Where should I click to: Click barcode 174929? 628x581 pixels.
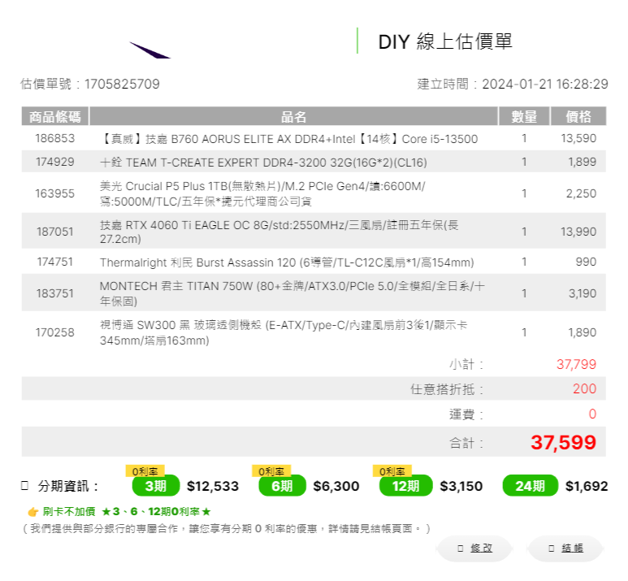55,162
